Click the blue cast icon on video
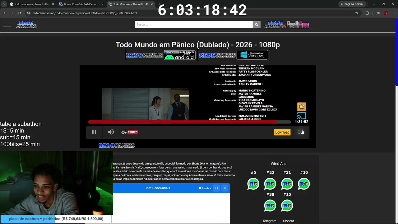 (301, 116)
